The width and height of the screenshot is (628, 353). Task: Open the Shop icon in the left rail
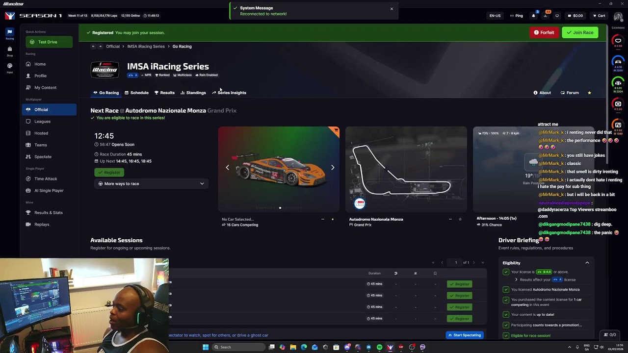pos(9,51)
